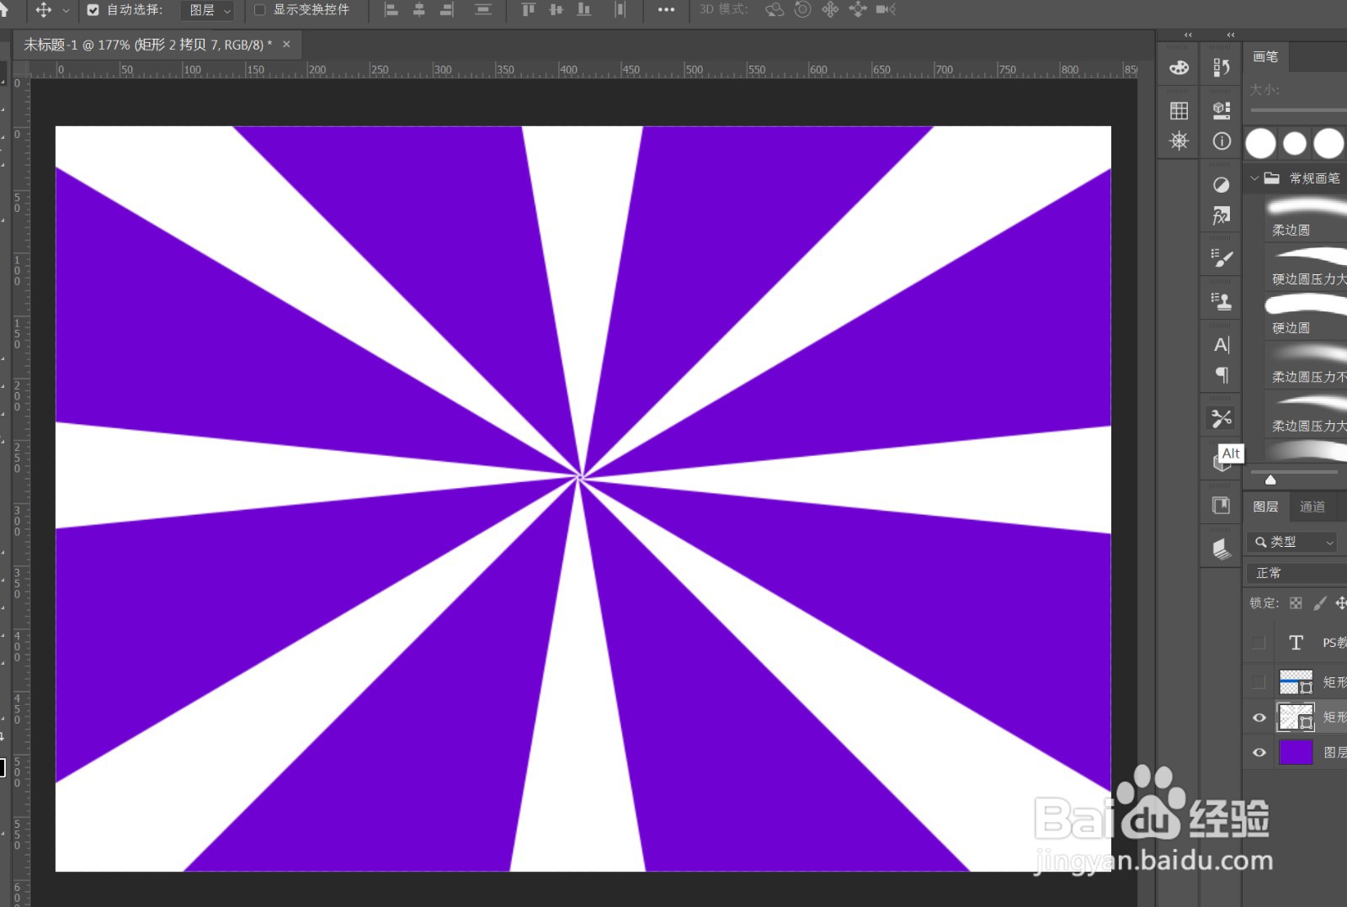This screenshot has height=907, width=1347.
Task: Show the hidden upper 矩形 layer
Action: click(1259, 681)
